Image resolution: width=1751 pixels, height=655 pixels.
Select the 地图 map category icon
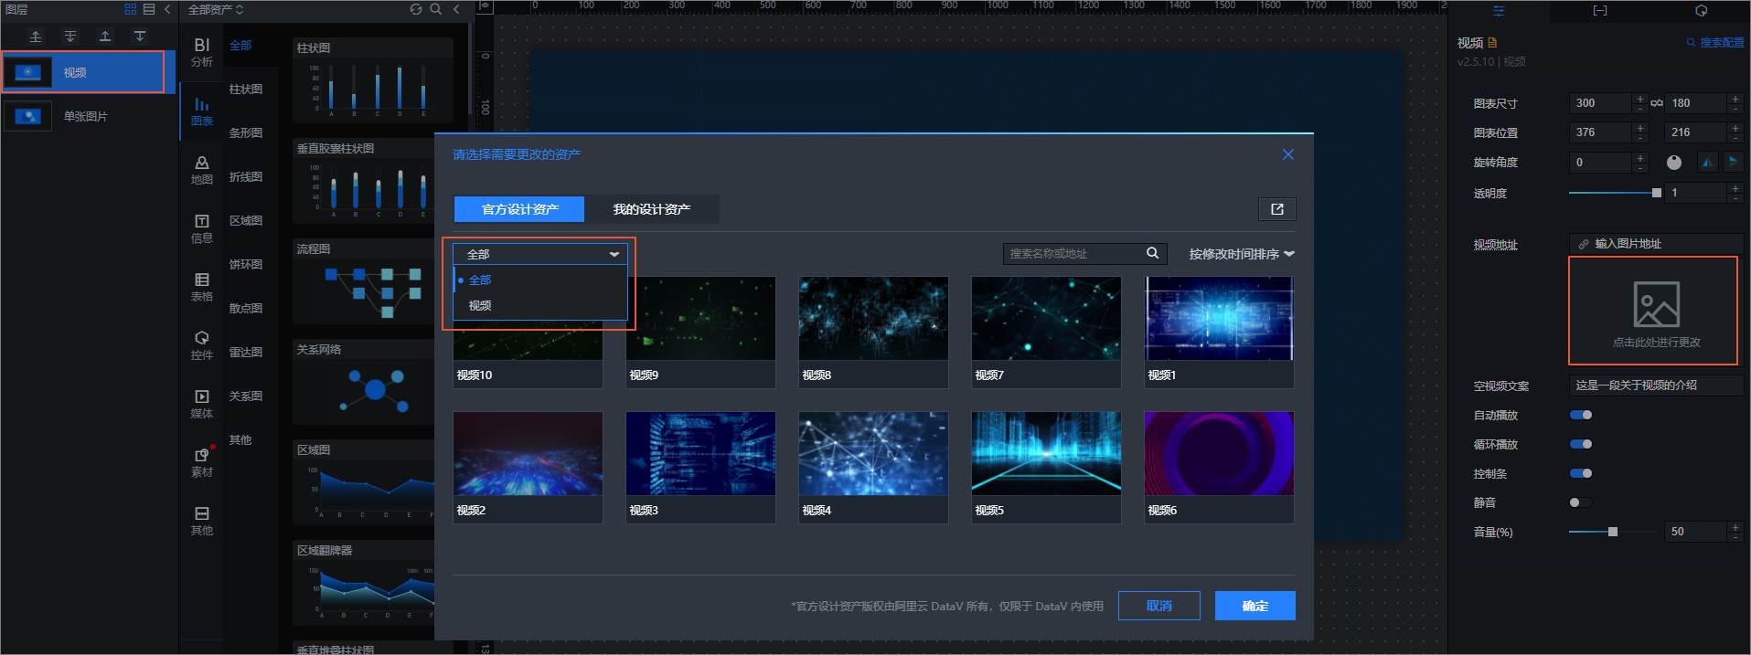click(202, 169)
